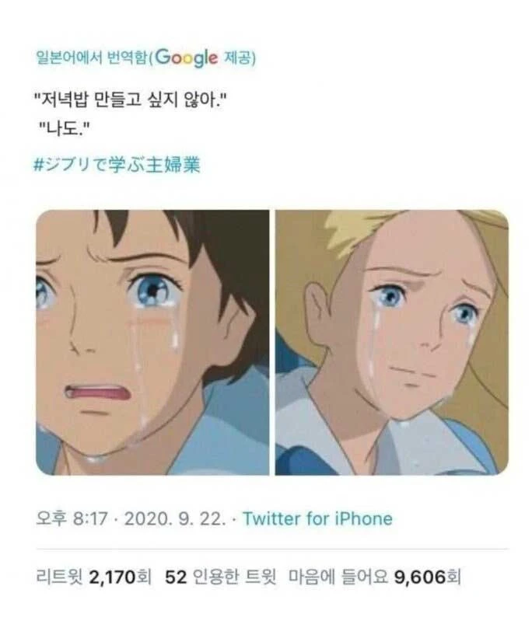Open the "Twitter for iPhone" source link
Image resolution: width=532 pixels, height=621 pixels.
click(x=317, y=518)
